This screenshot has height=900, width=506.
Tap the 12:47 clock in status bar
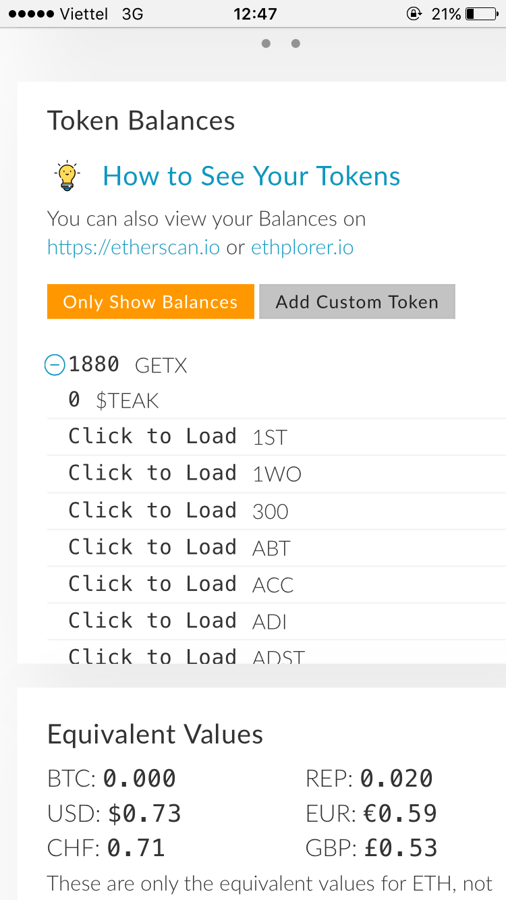coord(255,14)
